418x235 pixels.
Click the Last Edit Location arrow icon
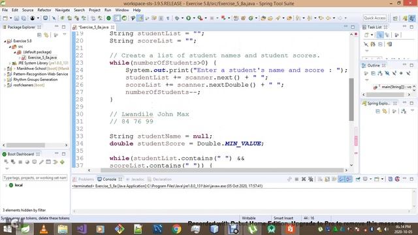321,18
